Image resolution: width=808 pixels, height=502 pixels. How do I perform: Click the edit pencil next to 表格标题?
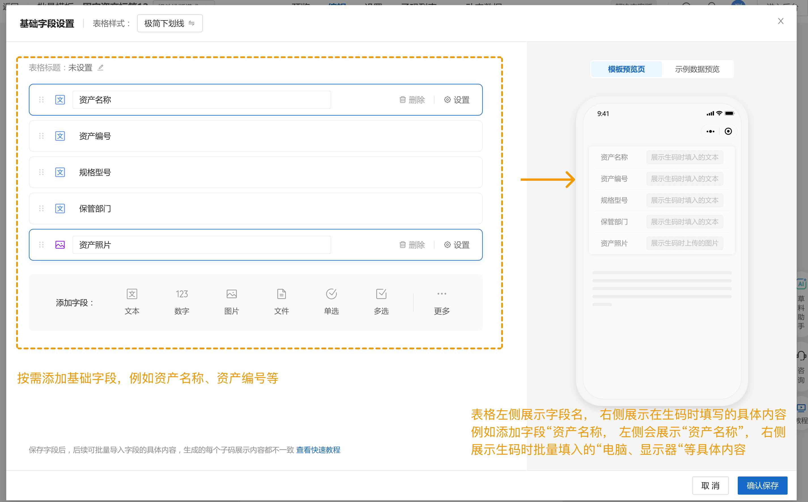click(x=101, y=68)
